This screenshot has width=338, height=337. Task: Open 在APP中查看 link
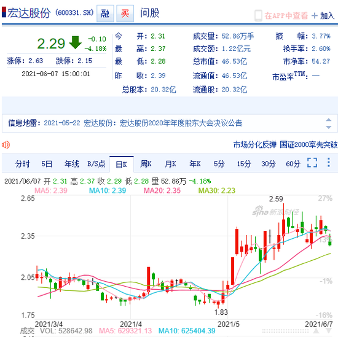coord(286,16)
